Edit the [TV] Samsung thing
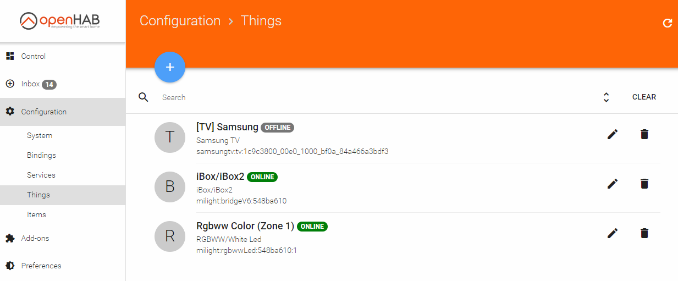678x281 pixels. coord(613,134)
